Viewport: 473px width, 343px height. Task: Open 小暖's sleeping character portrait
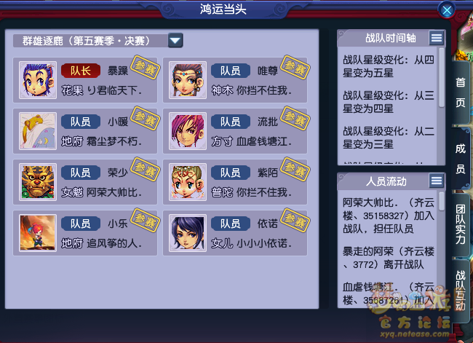(38, 131)
